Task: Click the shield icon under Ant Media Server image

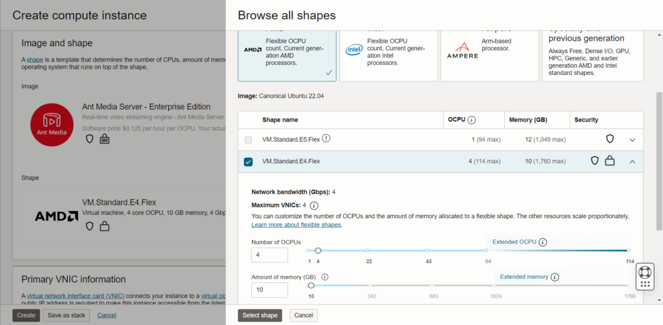Action: pos(89,139)
